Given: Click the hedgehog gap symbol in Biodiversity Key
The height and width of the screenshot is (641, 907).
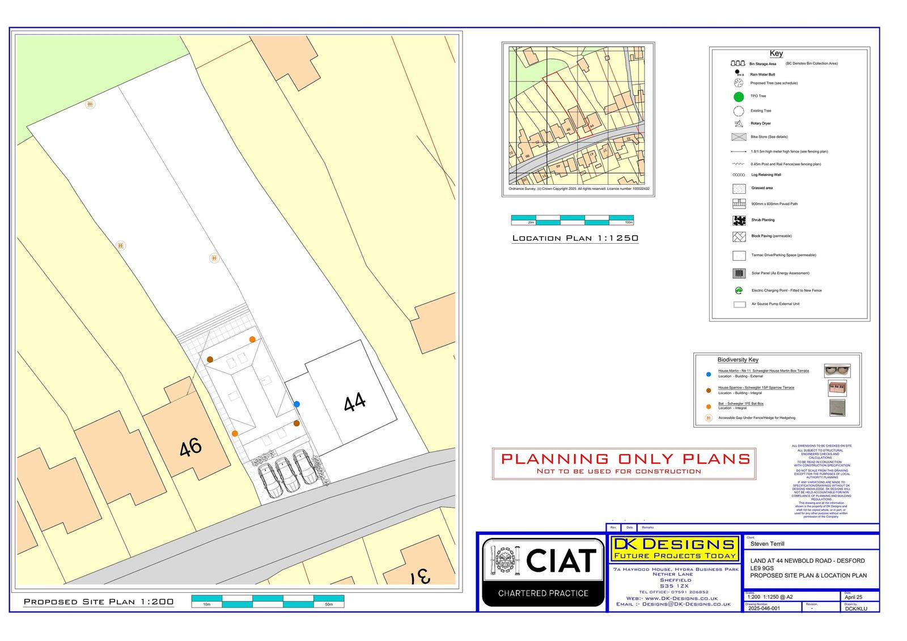Looking at the screenshot, I should pos(708,418).
